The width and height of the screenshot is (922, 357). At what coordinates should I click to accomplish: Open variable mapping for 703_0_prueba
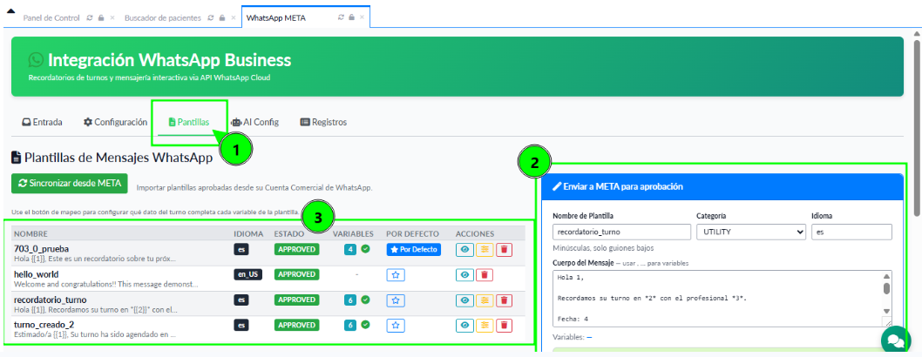[485, 250]
